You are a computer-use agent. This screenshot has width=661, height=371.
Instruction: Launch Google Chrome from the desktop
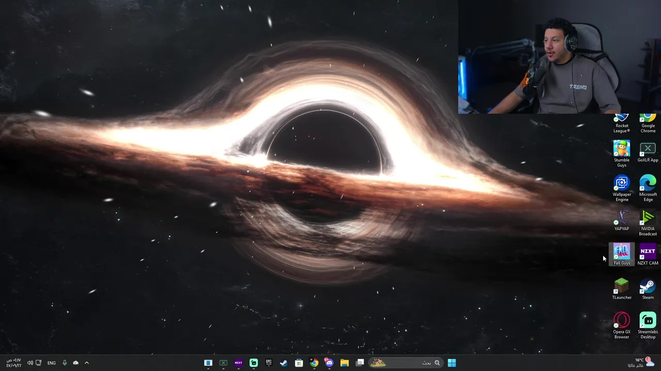(648, 124)
